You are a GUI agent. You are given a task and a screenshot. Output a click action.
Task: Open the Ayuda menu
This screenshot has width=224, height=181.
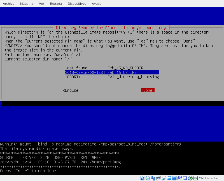click(97, 4)
